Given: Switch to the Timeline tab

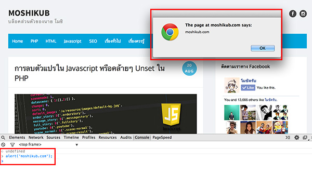Looking at the screenshot, I should [x=71, y=138].
